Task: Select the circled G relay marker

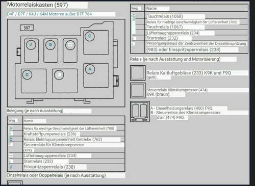Action: pyautogui.click(x=50, y=45)
